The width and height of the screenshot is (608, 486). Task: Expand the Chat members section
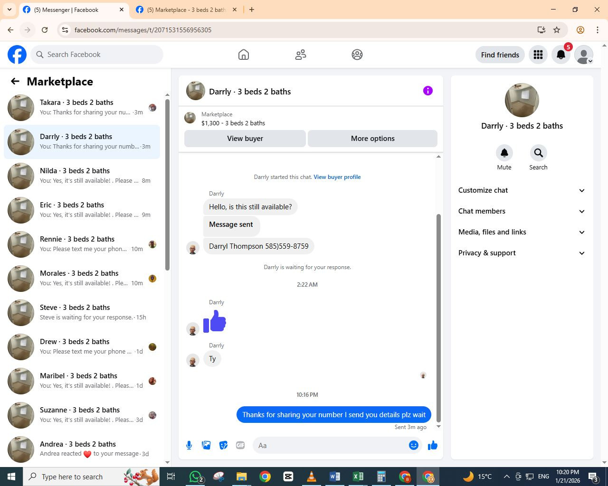point(522,211)
